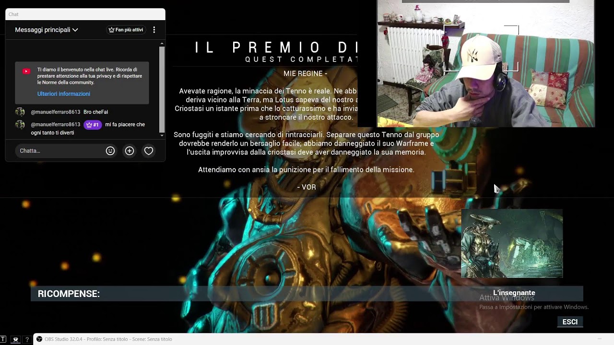Click the Warframe quest thumbnail image

[x=512, y=243]
